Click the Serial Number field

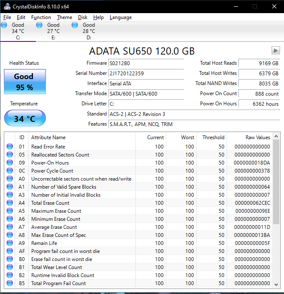pos(146,73)
